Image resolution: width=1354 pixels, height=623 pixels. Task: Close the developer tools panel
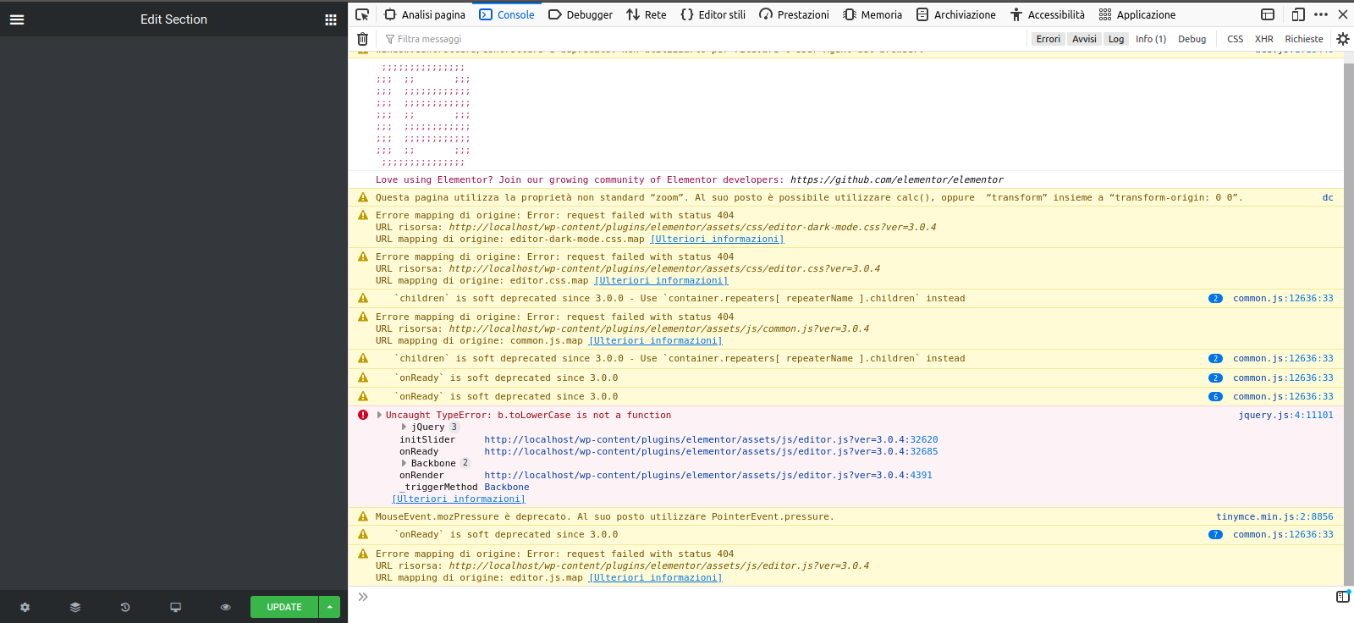point(1343,14)
